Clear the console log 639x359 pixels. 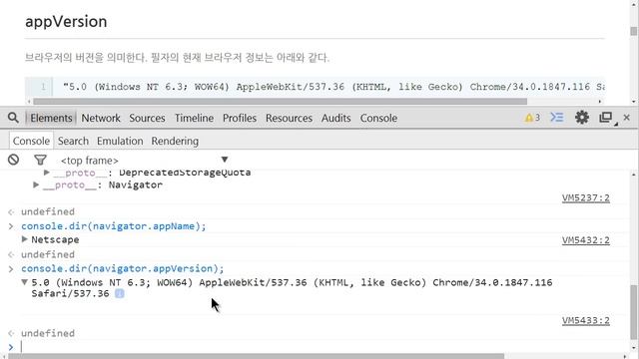pos(13,160)
